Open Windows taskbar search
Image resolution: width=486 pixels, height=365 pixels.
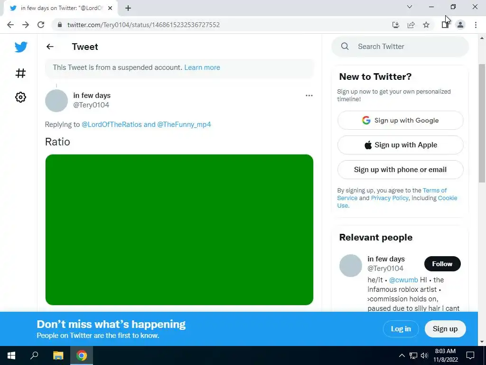(34, 355)
